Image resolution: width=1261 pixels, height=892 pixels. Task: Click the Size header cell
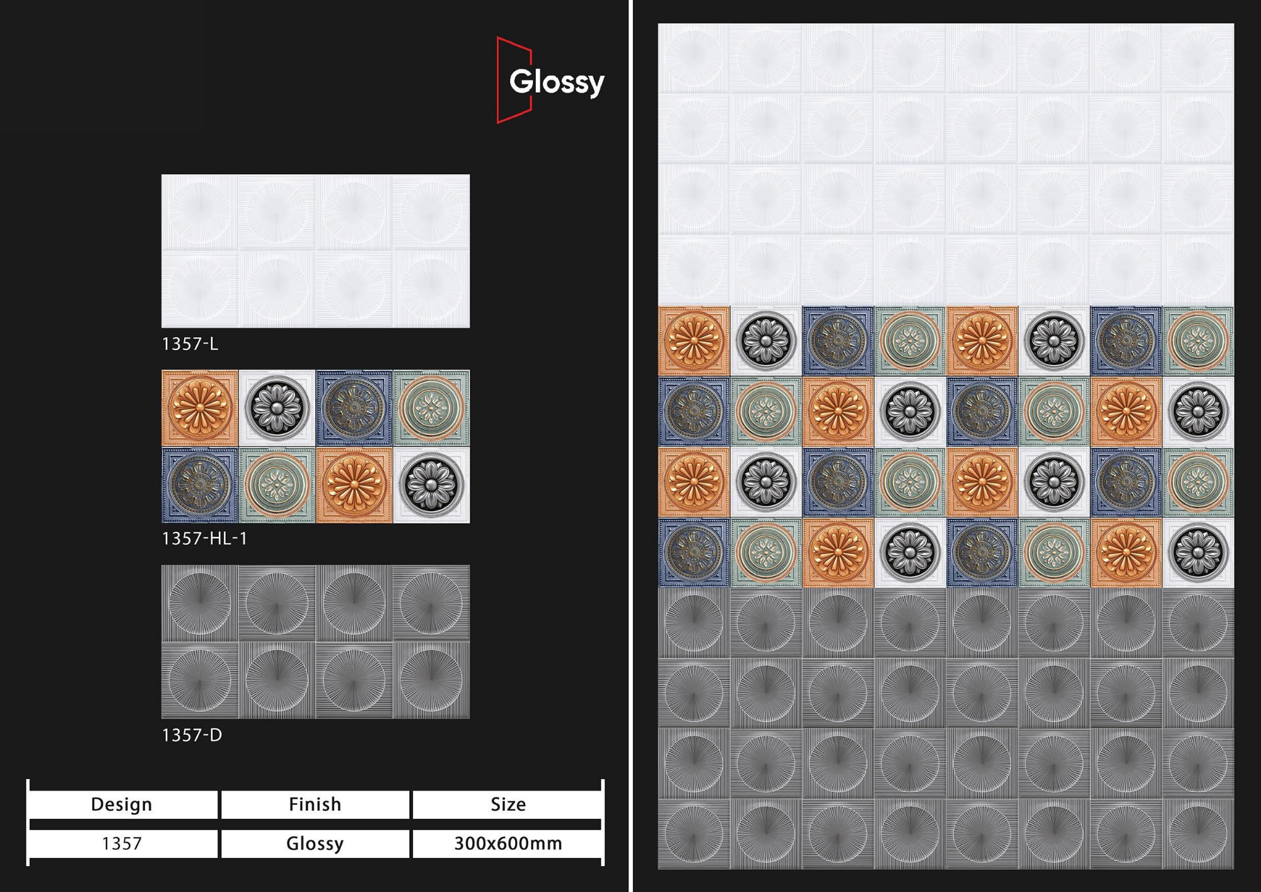508,804
